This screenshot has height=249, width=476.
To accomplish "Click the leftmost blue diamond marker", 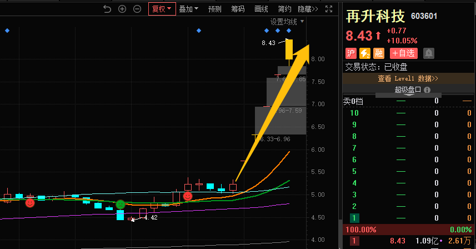I will (x=7, y=31).
